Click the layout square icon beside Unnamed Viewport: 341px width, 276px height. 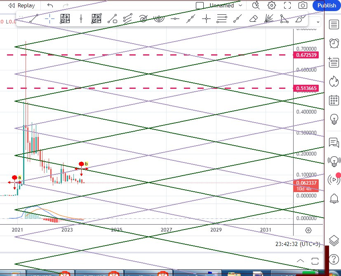[x=200, y=5]
